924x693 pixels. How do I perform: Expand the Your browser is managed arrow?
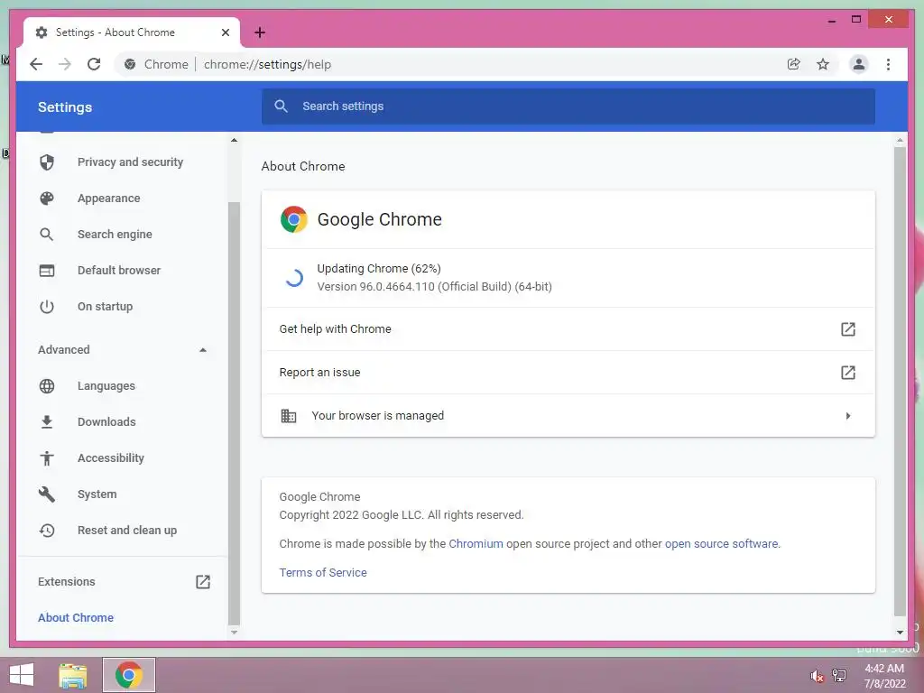[x=848, y=416]
